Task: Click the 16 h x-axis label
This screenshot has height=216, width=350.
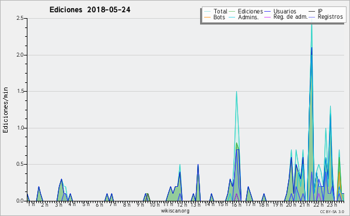Action: (x=236, y=204)
